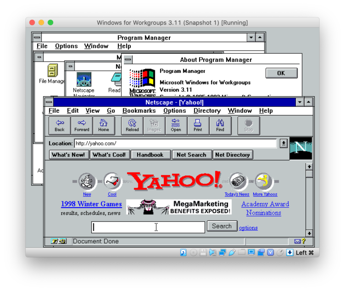Click the VirtualBox CPU virtualization V icon
The width and height of the screenshot is (345, 291).
point(270,253)
